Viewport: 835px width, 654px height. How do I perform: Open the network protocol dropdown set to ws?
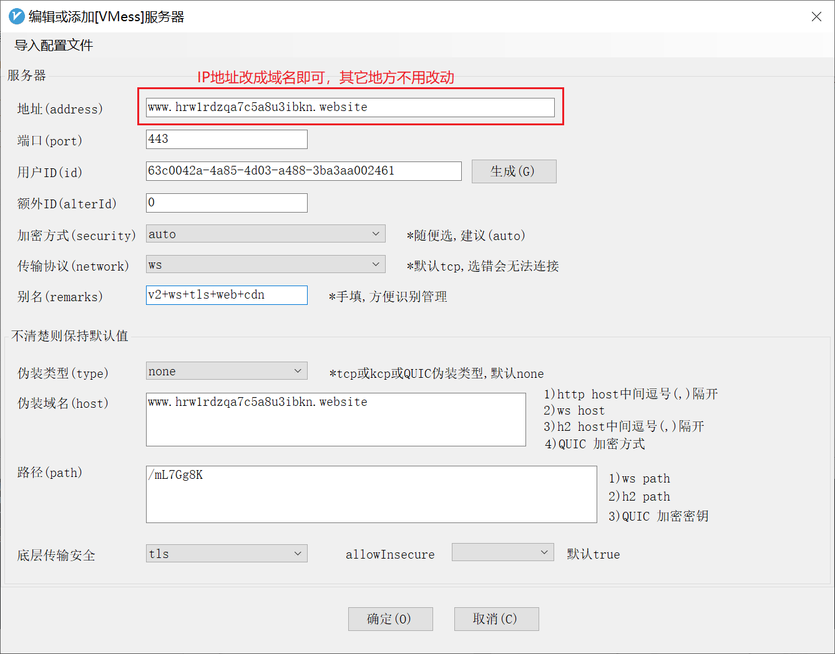265,264
